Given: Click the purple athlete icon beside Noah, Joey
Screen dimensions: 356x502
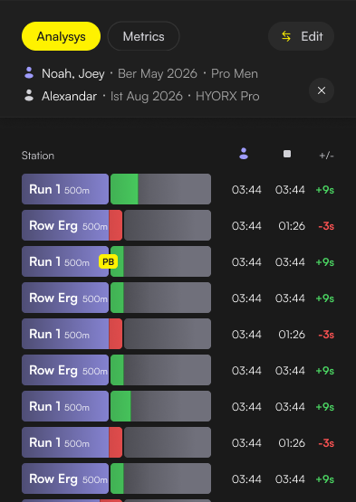Looking at the screenshot, I should click(x=29, y=73).
